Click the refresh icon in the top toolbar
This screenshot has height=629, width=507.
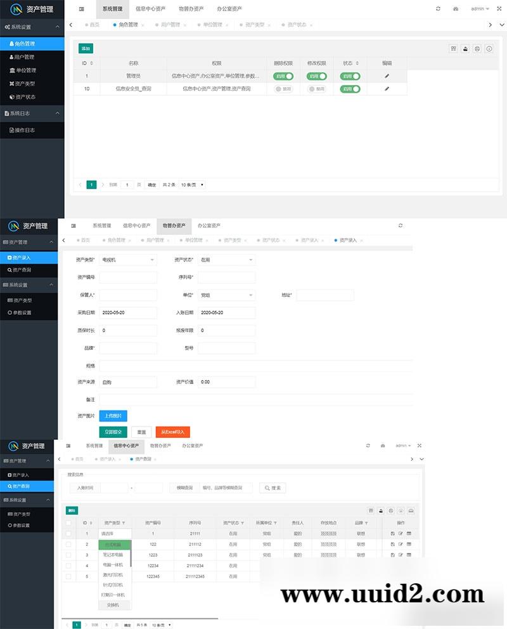pyautogui.click(x=438, y=9)
